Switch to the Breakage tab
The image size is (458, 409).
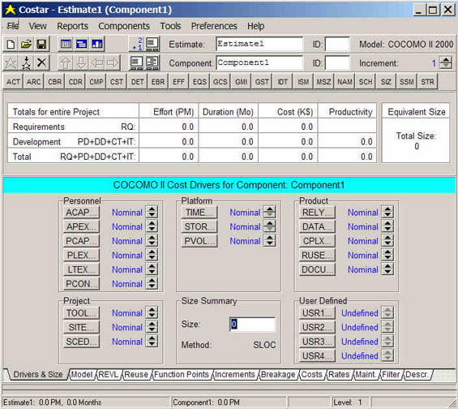(278, 374)
